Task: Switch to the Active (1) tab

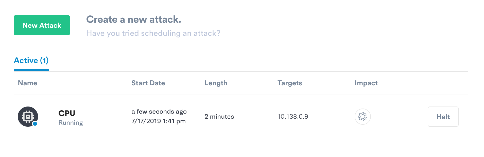Action: 31,60
